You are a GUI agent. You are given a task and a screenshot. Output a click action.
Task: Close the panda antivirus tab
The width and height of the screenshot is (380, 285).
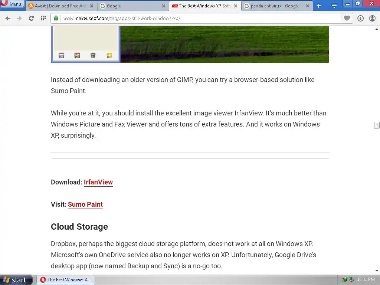pos(308,6)
